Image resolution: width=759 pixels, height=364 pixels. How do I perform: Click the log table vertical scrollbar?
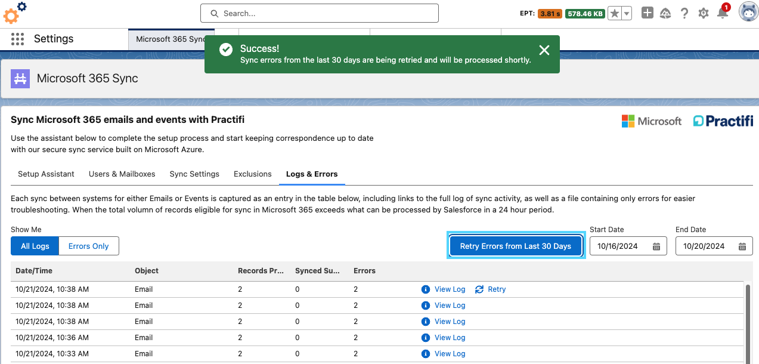(x=748, y=322)
